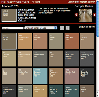Viewport: 99px width, 97px height.
Task: Open Find a Supplier link
Action: 26,10
